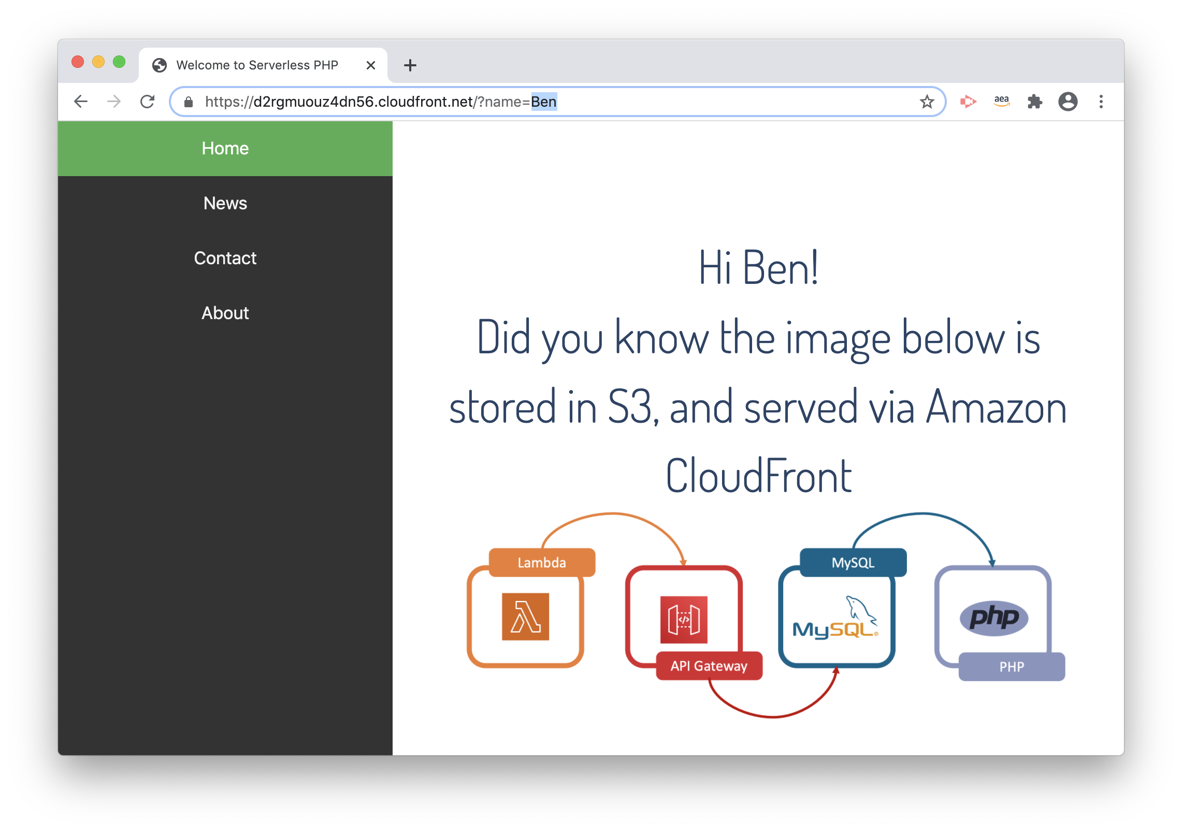Open a new tab with the plus button
Screen dimensions: 1182x832
[410, 65]
